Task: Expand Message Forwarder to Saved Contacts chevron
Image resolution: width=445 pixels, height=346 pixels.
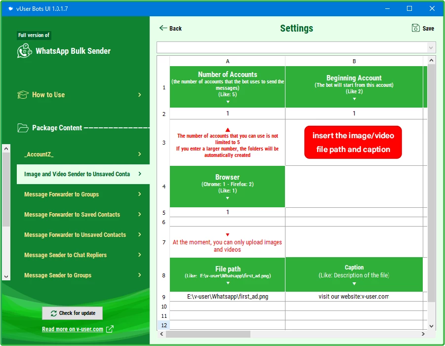Action: 140,214
